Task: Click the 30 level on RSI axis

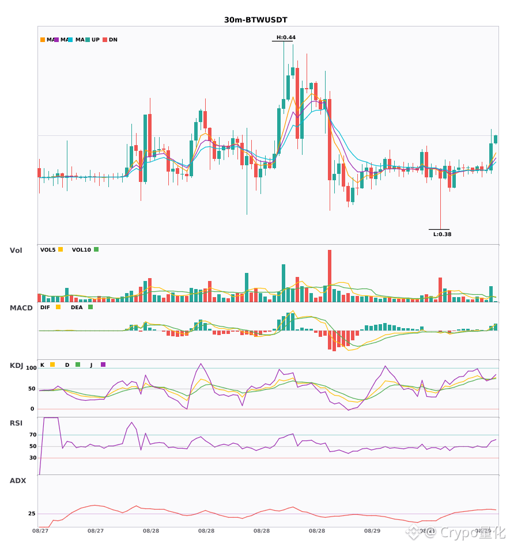Action: pyautogui.click(x=33, y=458)
